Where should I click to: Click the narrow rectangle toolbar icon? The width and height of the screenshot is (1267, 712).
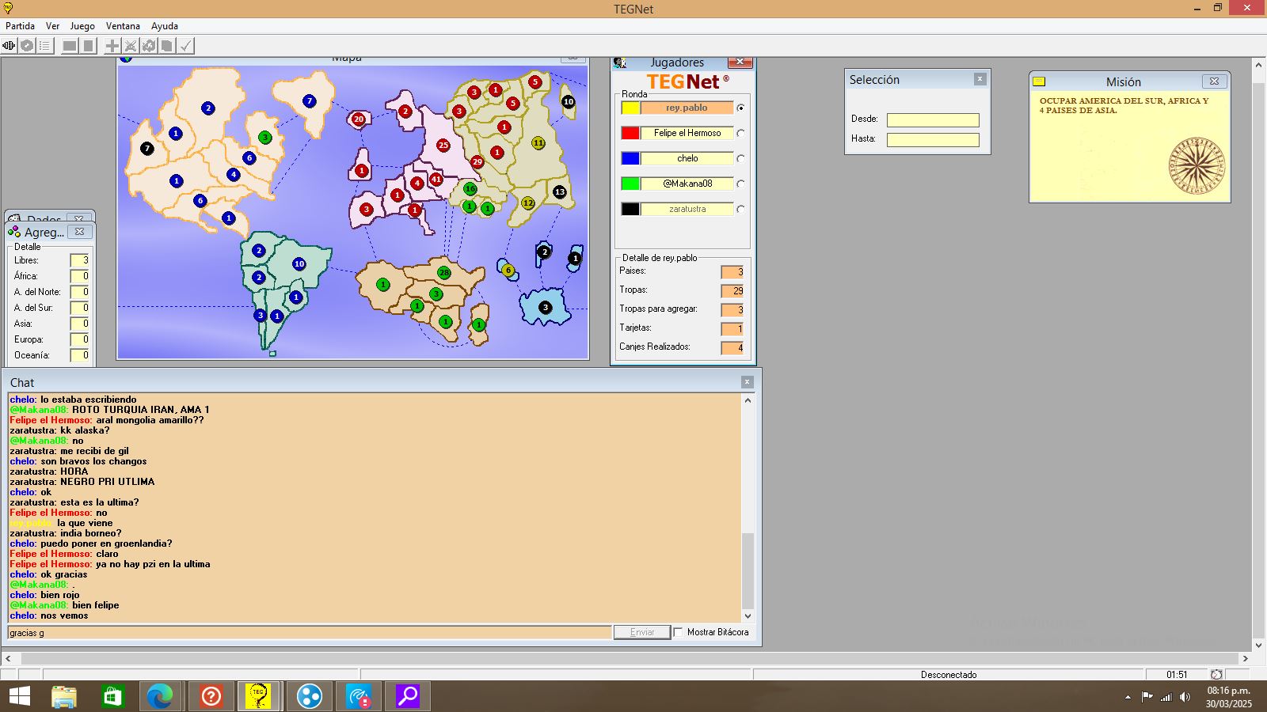tap(89, 46)
